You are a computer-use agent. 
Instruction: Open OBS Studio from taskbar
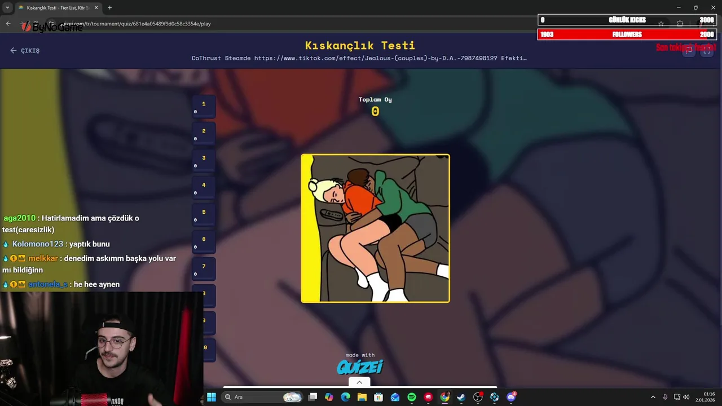(x=478, y=397)
